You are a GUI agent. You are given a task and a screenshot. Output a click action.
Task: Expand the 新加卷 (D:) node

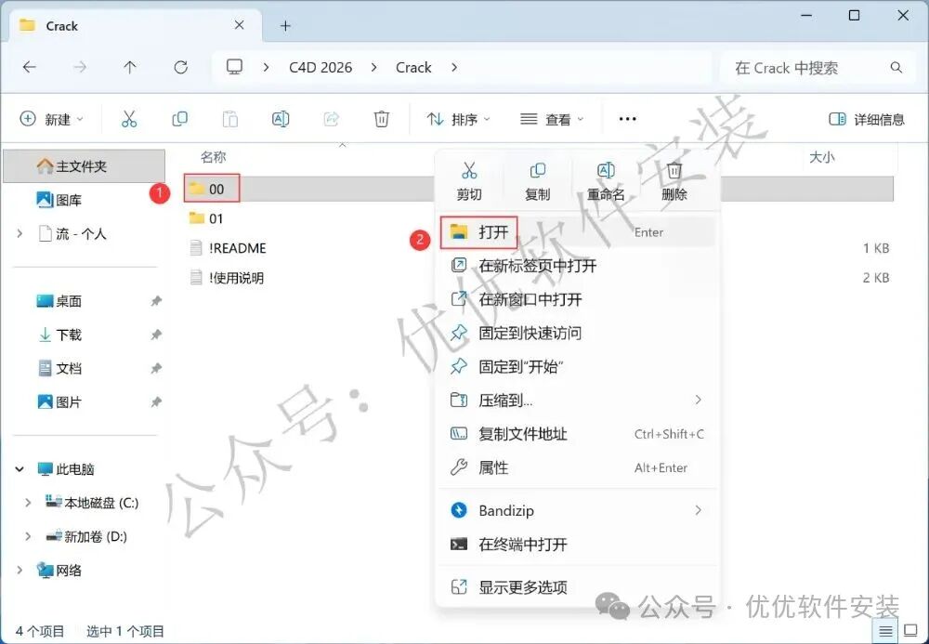coord(28,537)
